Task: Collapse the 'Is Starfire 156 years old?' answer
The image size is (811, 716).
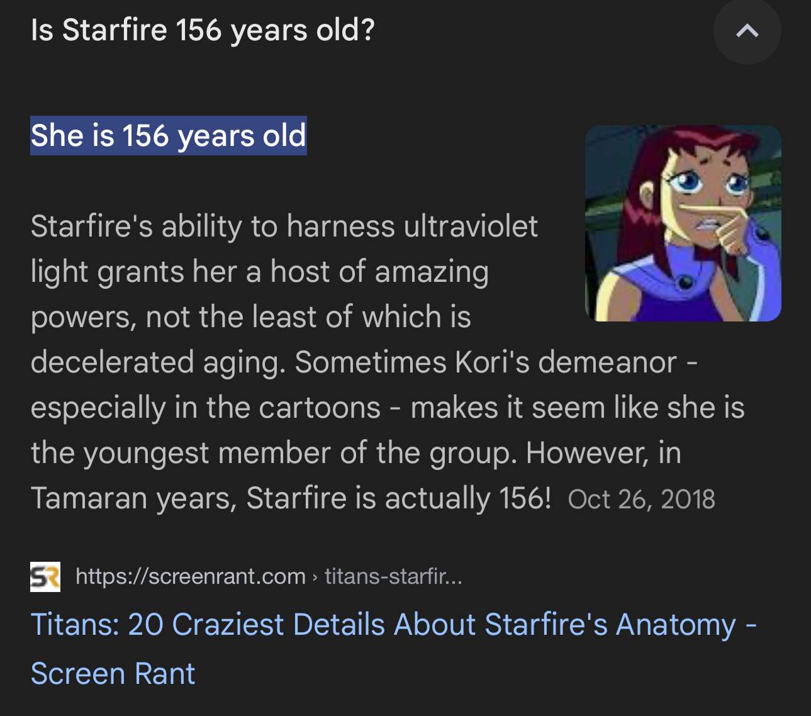Action: point(747,31)
